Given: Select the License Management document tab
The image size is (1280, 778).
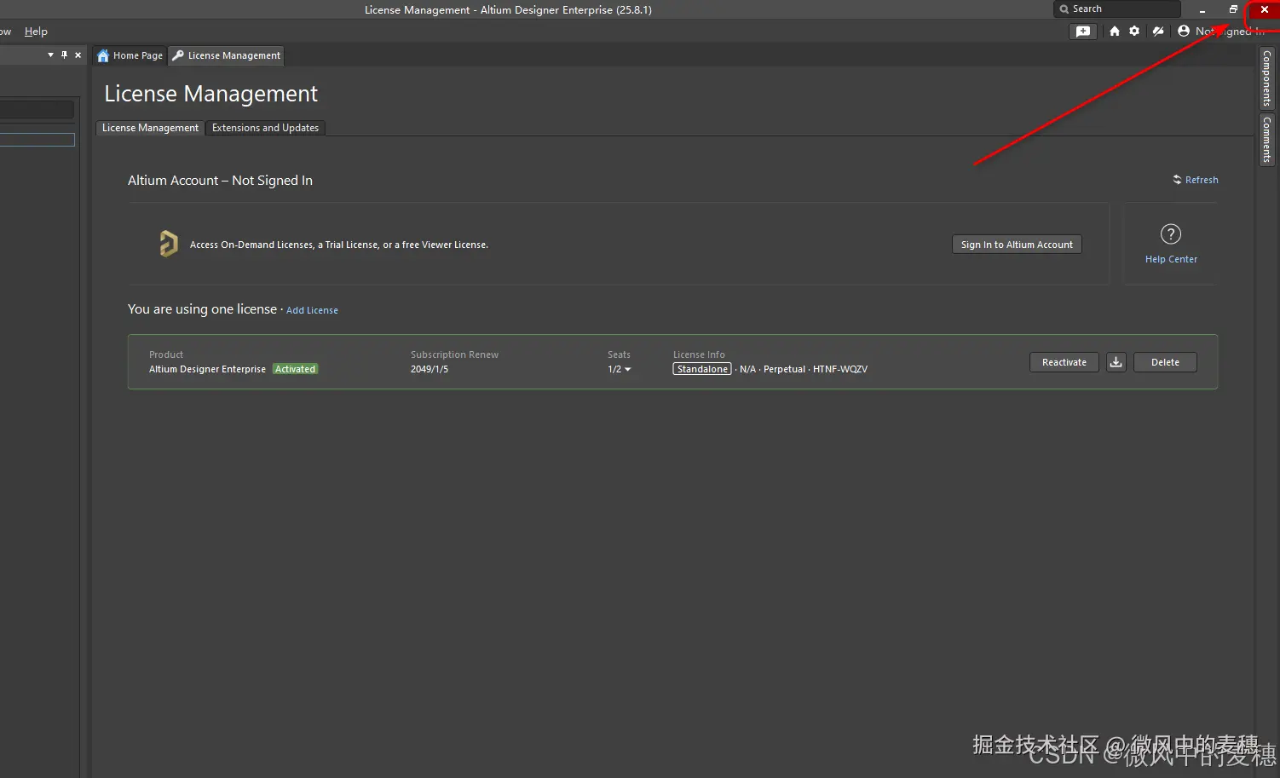Looking at the screenshot, I should 226,55.
